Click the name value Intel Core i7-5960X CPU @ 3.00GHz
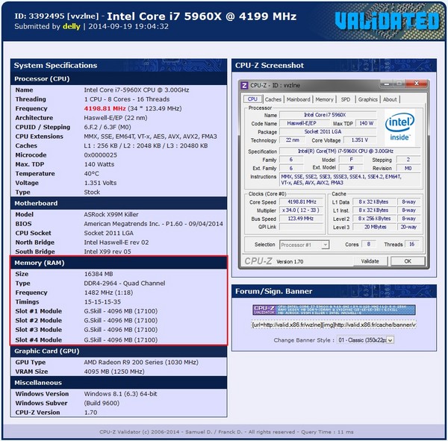 tap(137, 90)
